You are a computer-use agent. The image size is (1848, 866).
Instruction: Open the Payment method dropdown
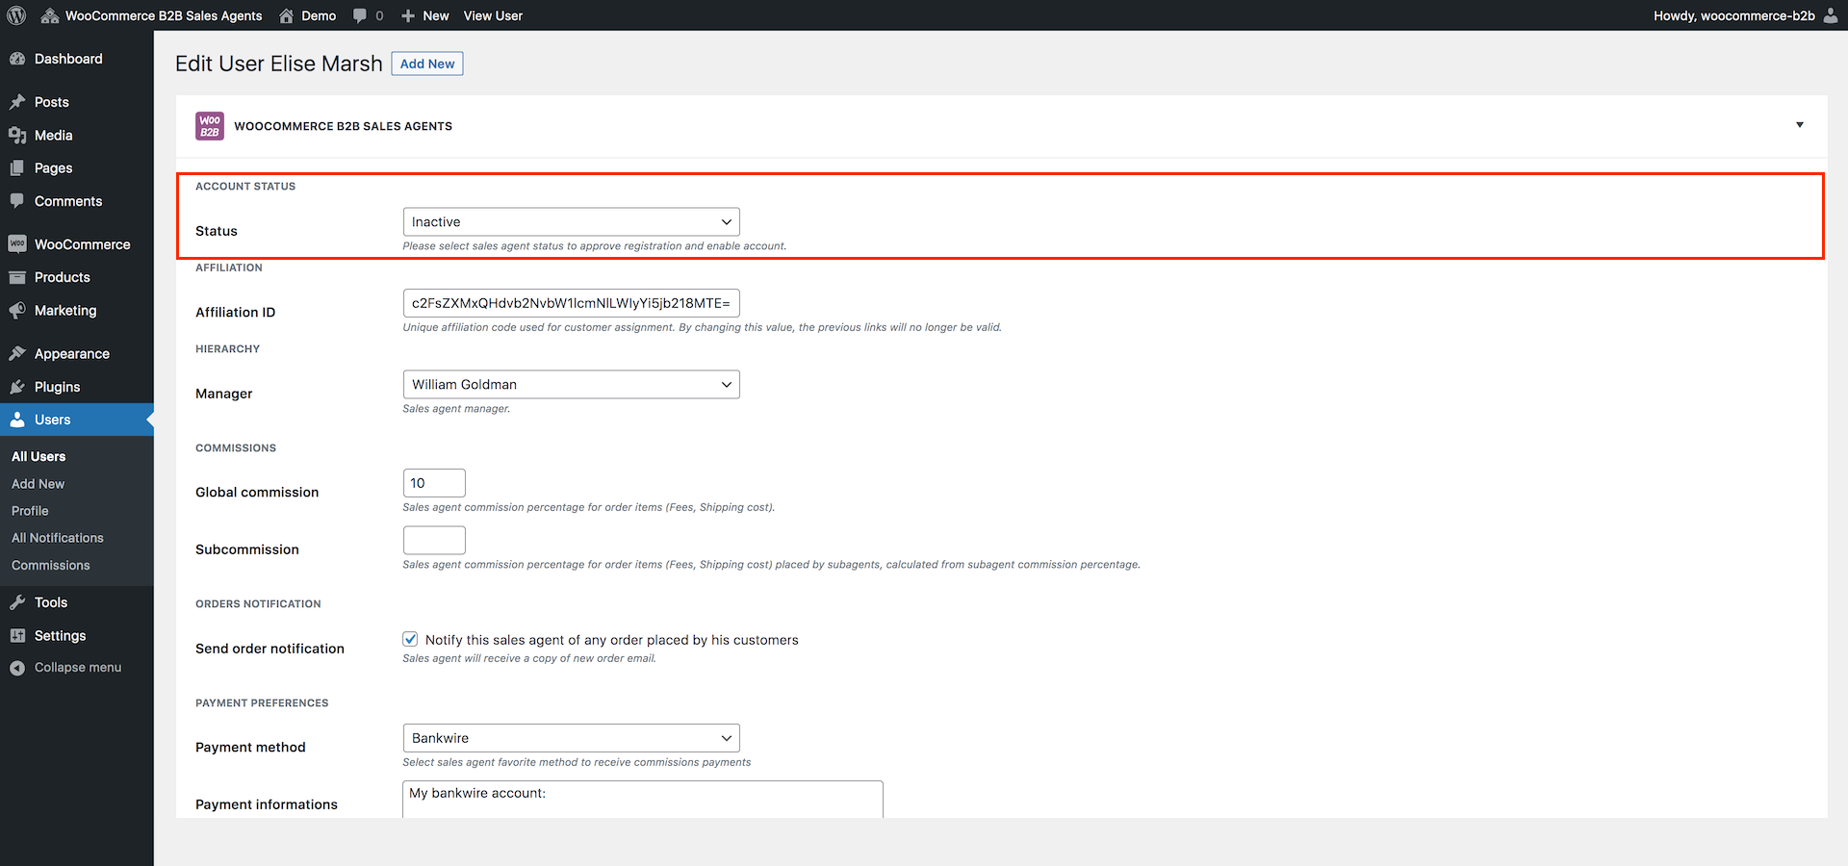(571, 738)
